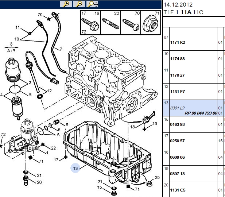Select callout 1 for the oil filter housing
This screenshot has width=225, height=197.
(47, 153)
